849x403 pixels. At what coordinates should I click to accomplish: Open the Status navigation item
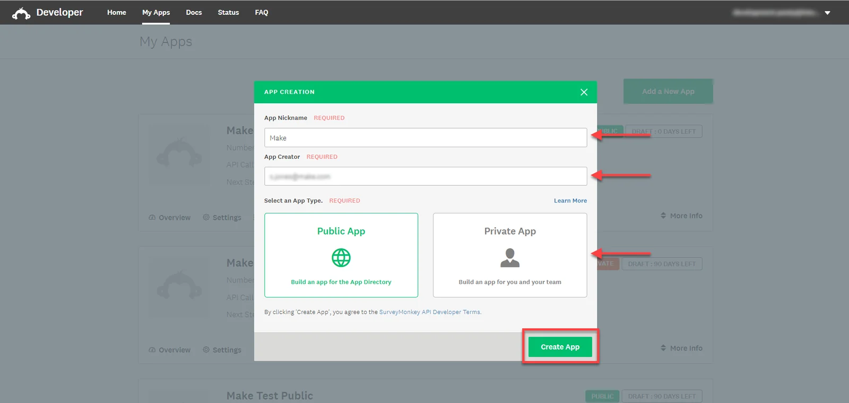(228, 12)
